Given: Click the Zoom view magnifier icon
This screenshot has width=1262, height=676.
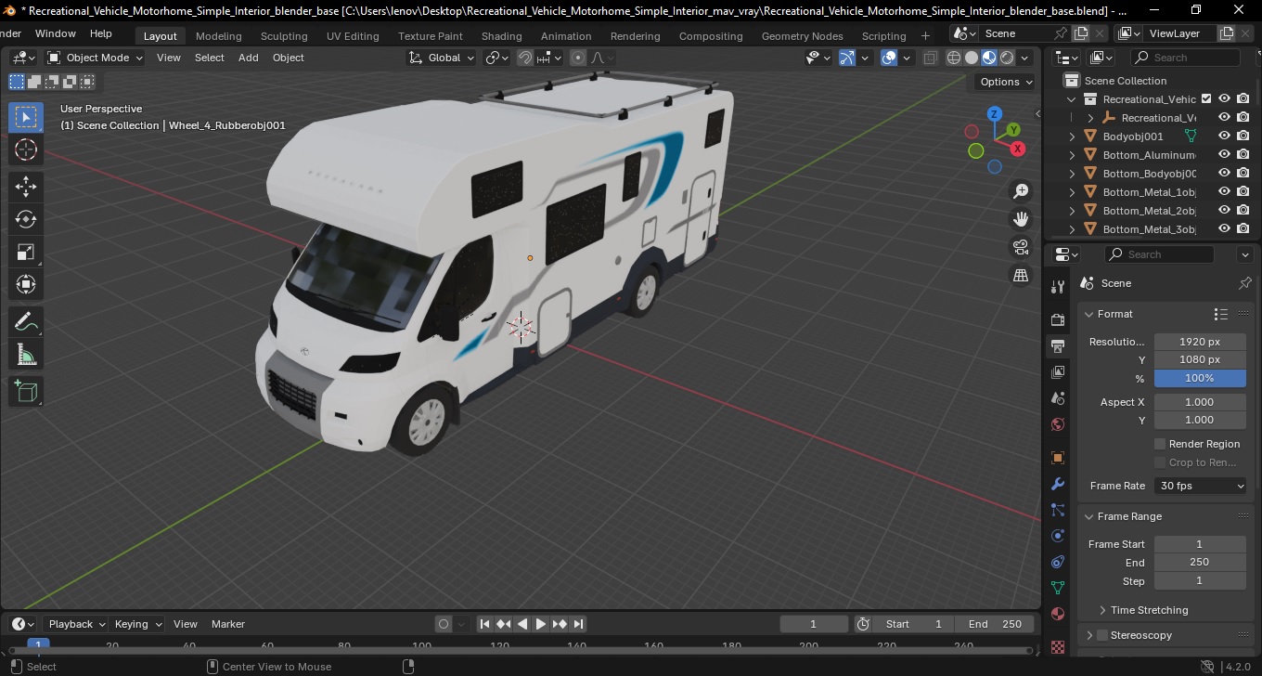Looking at the screenshot, I should pyautogui.click(x=1021, y=191).
